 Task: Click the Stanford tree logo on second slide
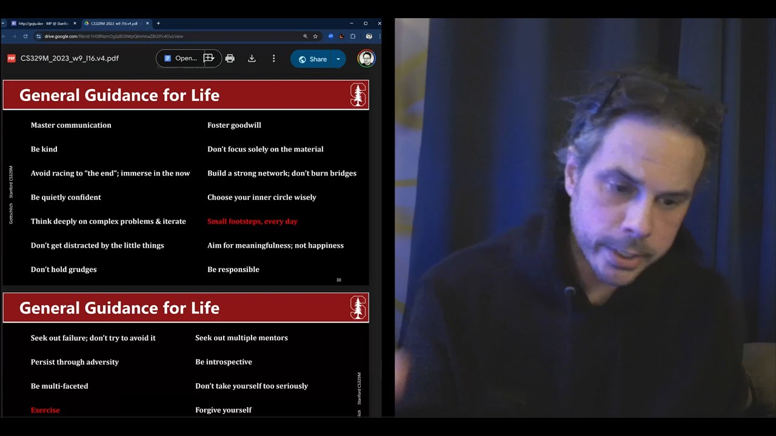tap(358, 308)
